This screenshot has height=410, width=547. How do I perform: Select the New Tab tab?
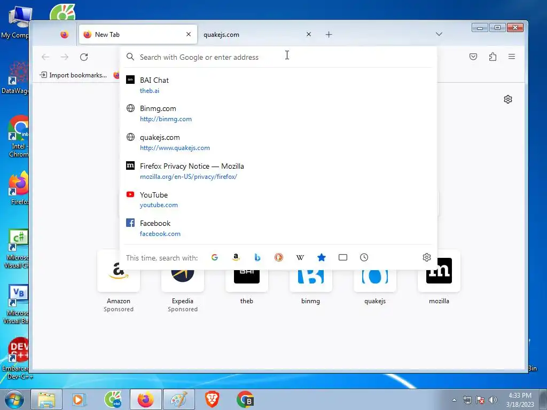click(138, 35)
